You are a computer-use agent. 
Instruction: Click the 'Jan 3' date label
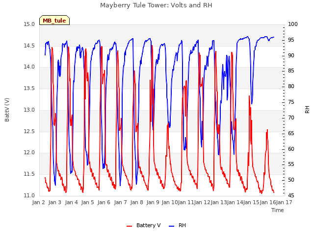pos(54,202)
